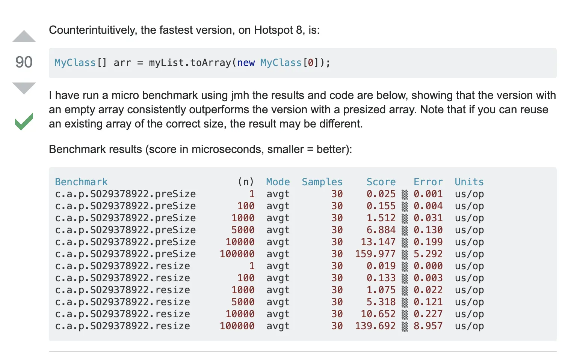Click the error value 8.957

428,326
